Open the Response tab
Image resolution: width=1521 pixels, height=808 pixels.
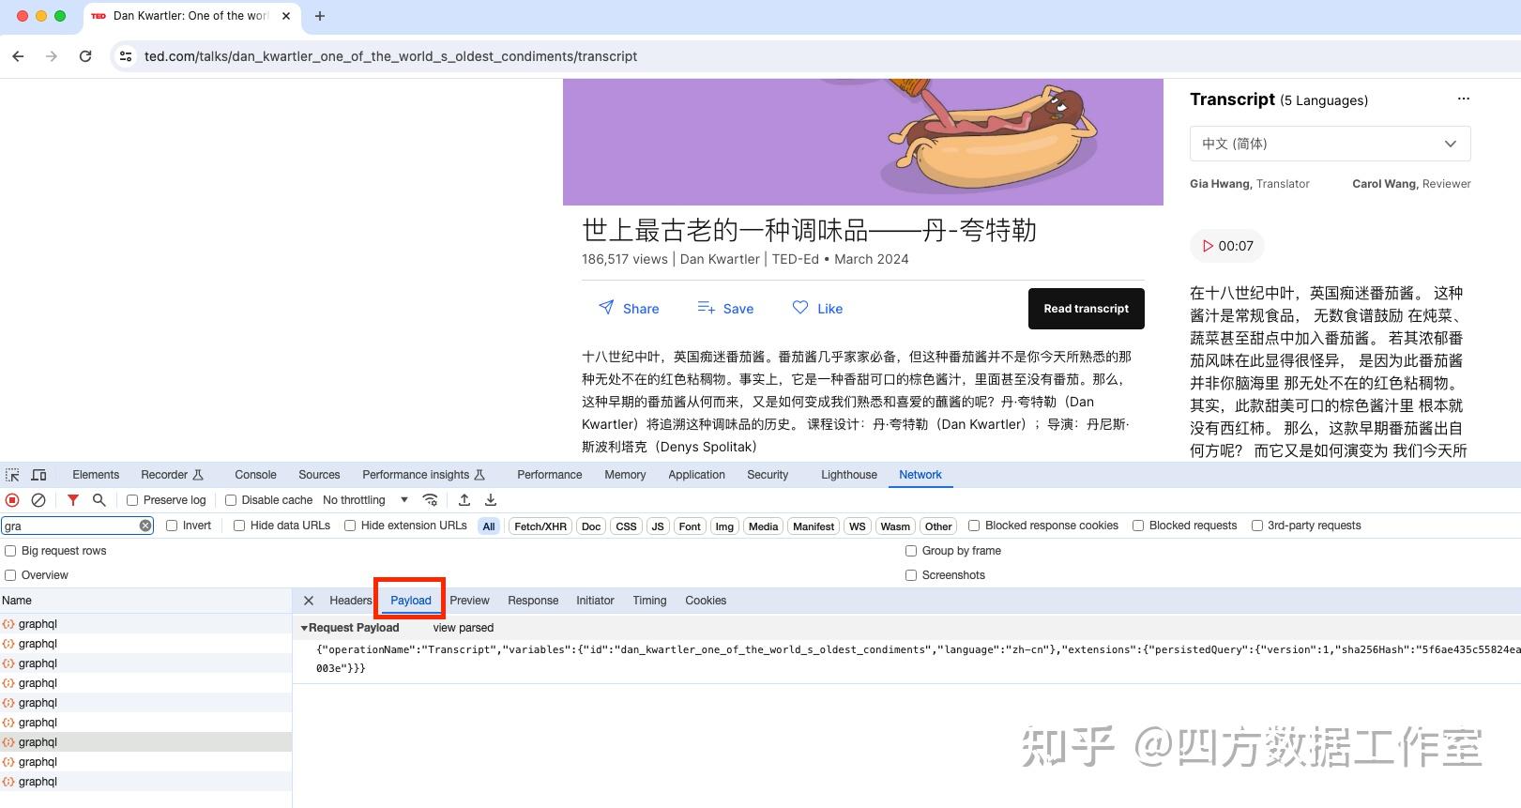(533, 601)
